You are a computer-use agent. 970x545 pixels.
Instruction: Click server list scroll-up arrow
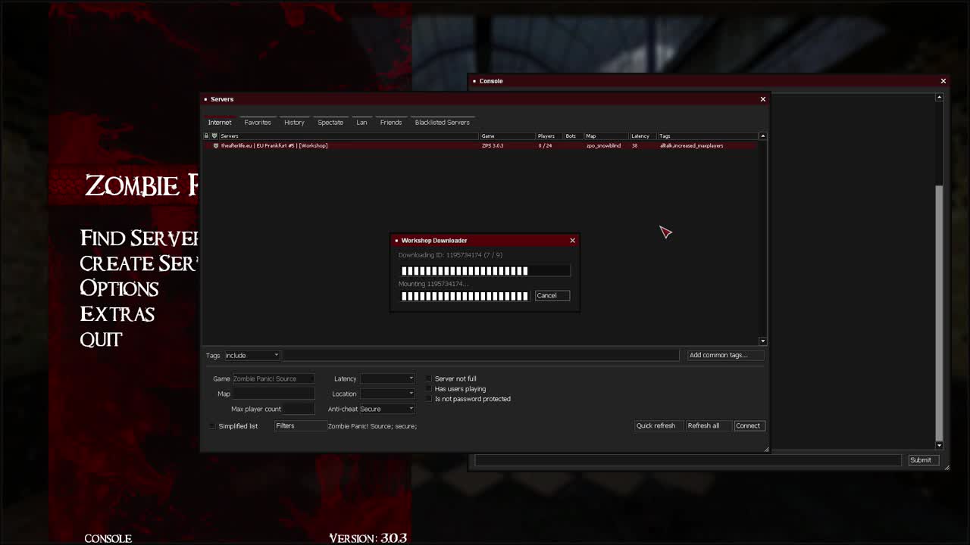[762, 136]
